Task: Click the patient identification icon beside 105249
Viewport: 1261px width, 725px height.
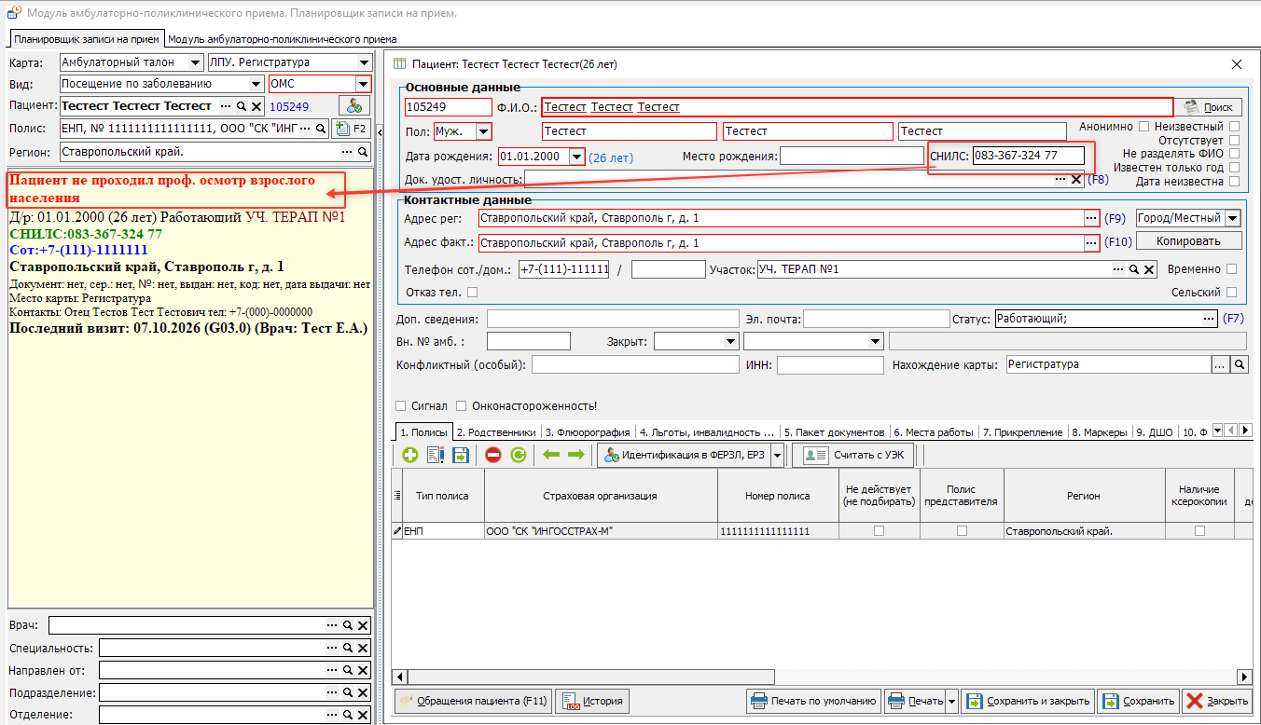Action: [354, 106]
